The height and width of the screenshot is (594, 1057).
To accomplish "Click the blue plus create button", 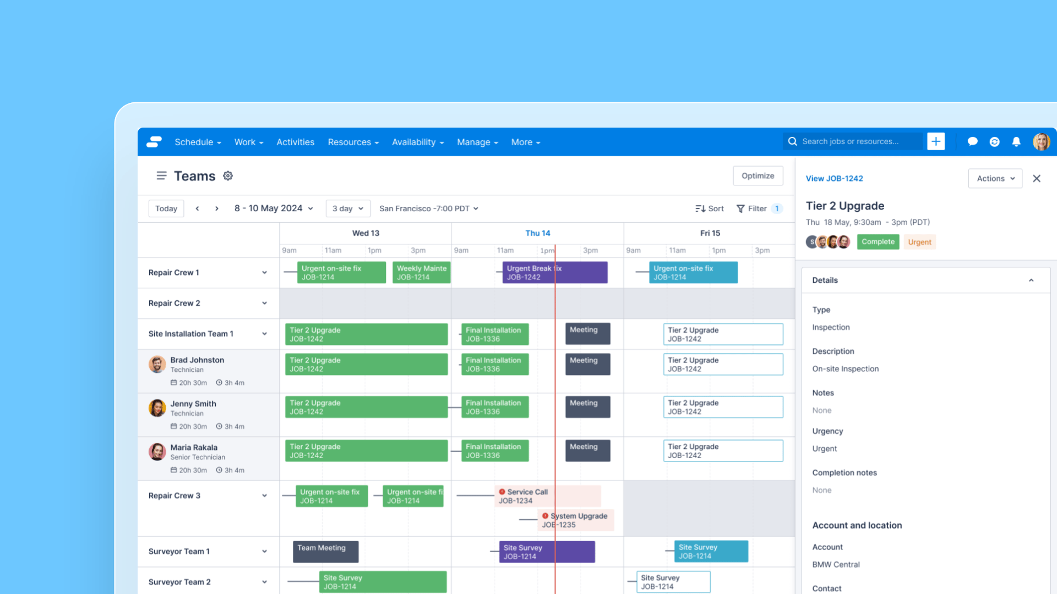I will pos(936,141).
